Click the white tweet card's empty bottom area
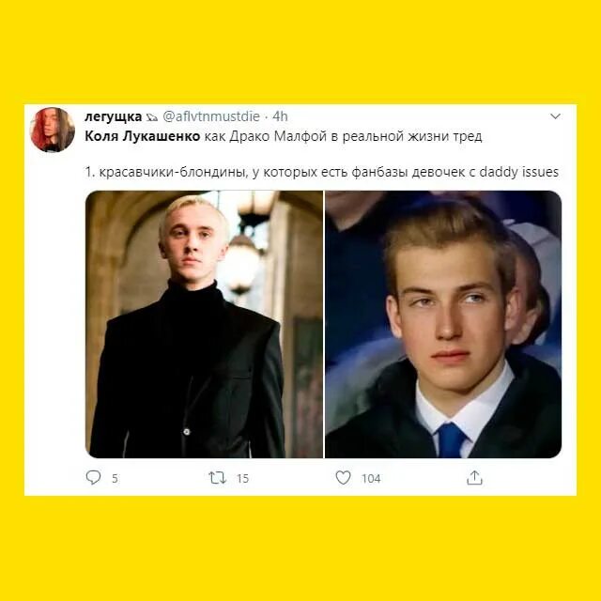 tap(300, 492)
